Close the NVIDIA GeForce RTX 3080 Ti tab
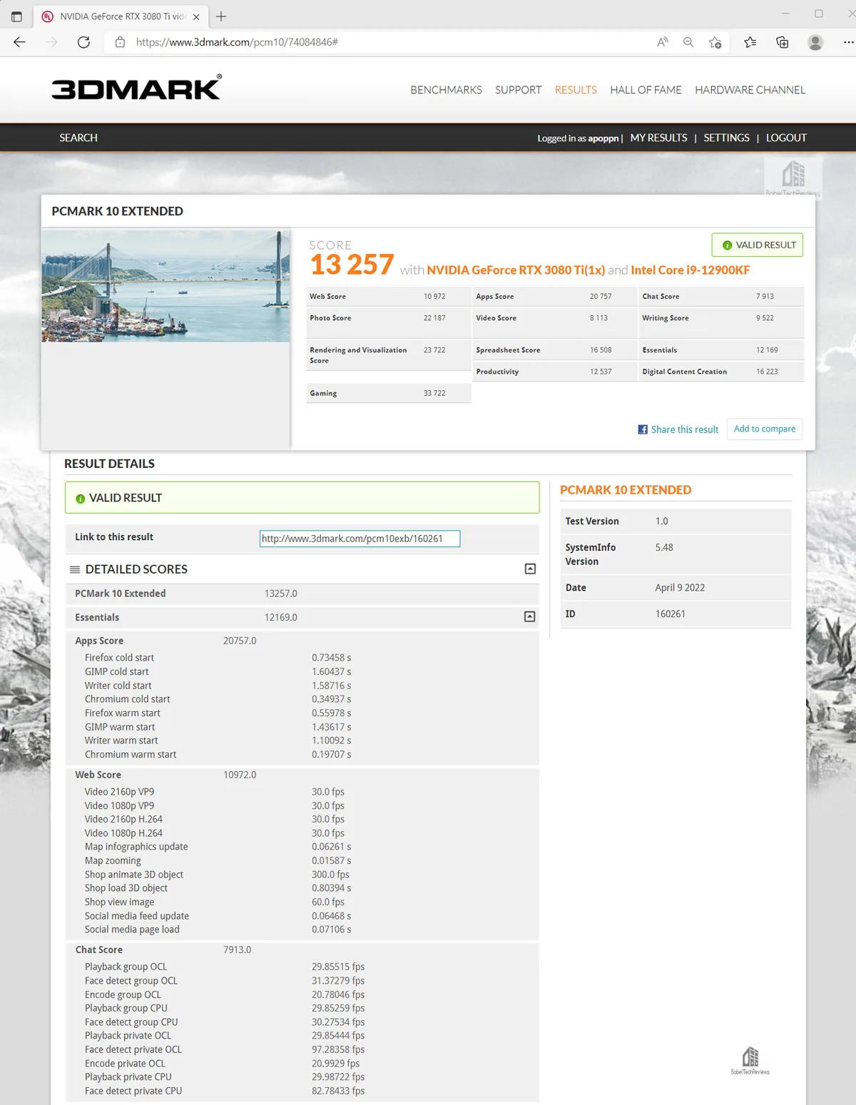This screenshot has height=1105, width=856. (x=196, y=16)
